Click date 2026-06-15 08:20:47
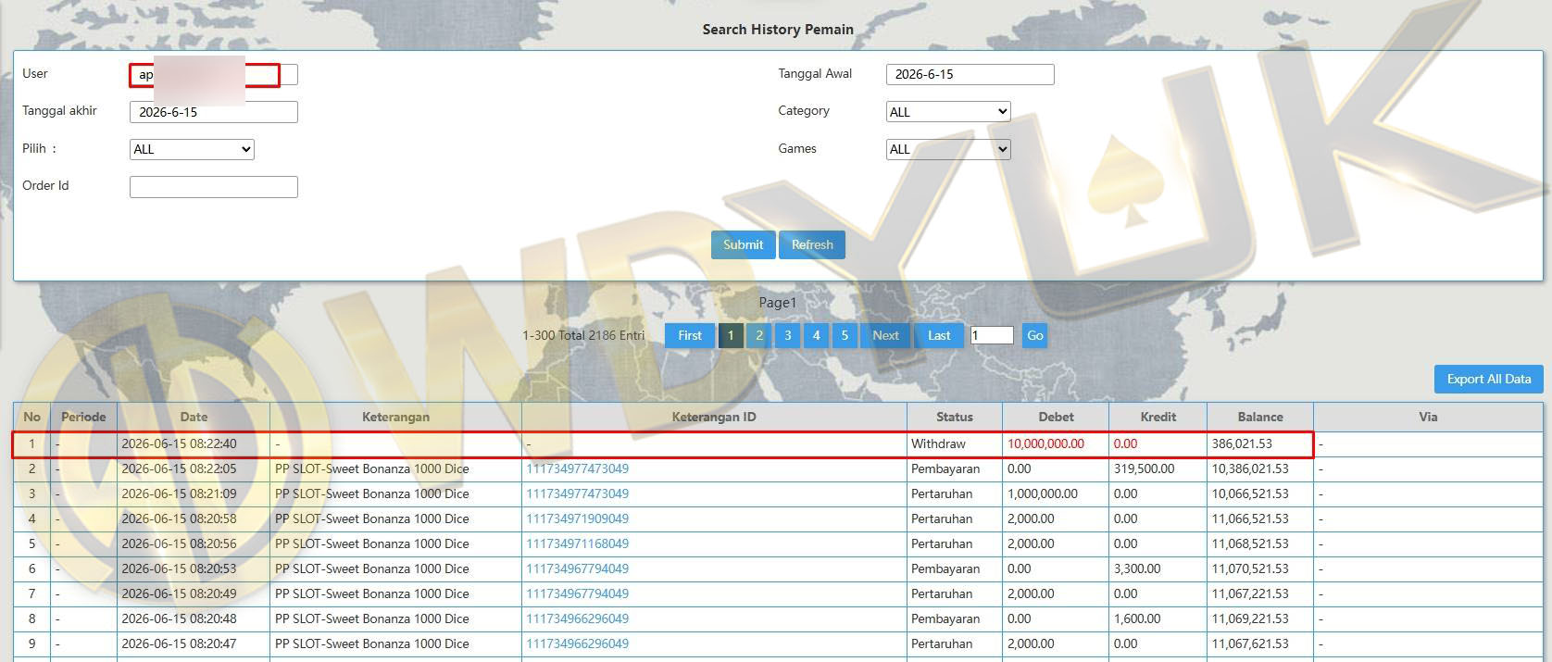The width and height of the screenshot is (1552, 662). [x=179, y=643]
